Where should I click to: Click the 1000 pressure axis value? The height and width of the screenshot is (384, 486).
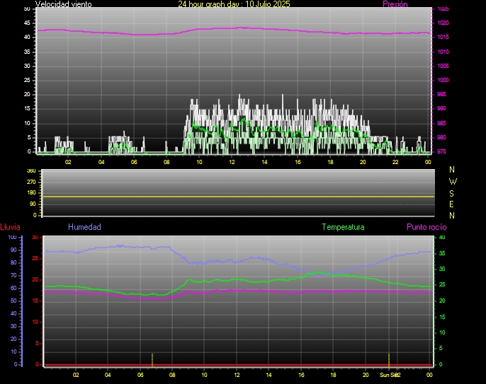pos(443,80)
